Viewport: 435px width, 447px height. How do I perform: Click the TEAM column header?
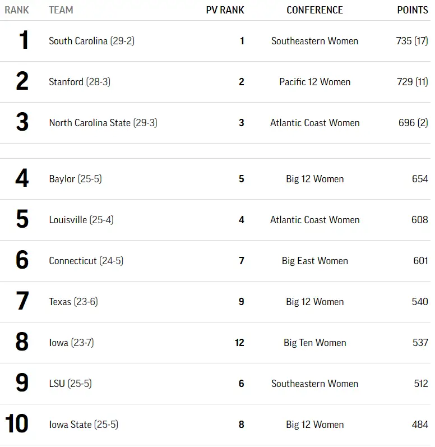tap(61, 10)
